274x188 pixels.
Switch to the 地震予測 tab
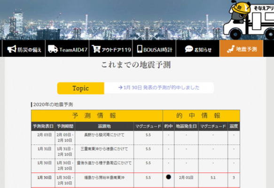click(x=241, y=48)
